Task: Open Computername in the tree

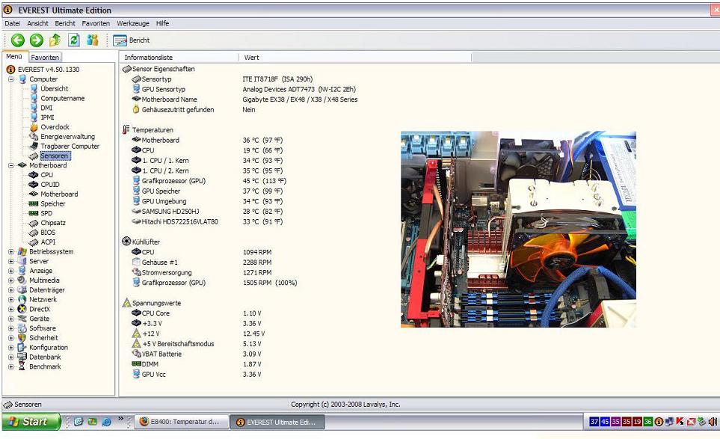Action: pos(63,98)
